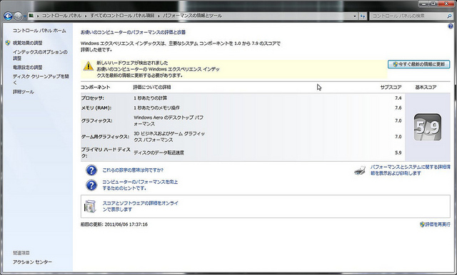This screenshot has width=457, height=275.
Task: Select パフォーマンスの情報とツール breadcrumb
Action: pos(192,16)
